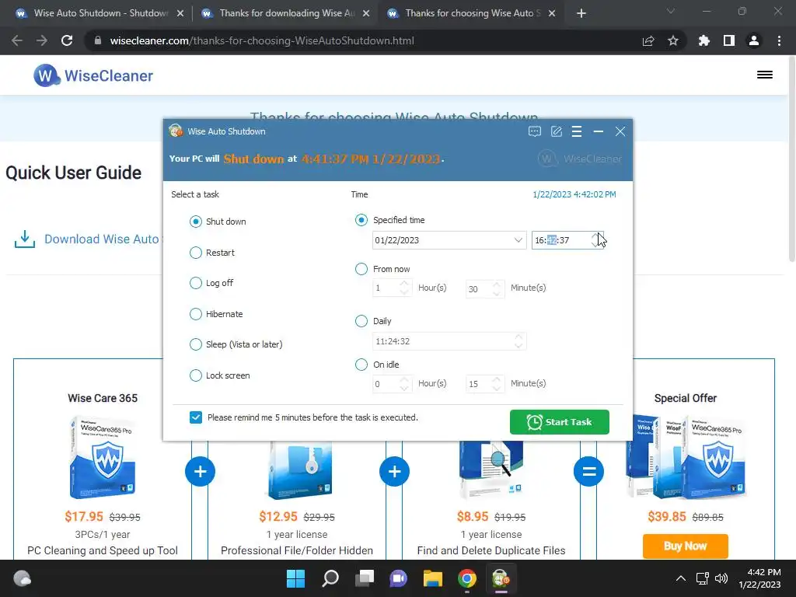Open Windows Start menu
The image size is (796, 597).
pos(296,578)
